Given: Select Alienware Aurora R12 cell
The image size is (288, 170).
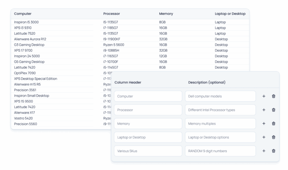Looking at the screenshot, I should tap(30, 39).
